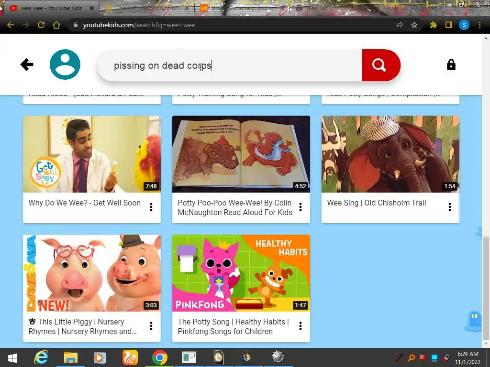Click the scrollbar up arrow
This screenshot has height=367, width=490.
486,38
